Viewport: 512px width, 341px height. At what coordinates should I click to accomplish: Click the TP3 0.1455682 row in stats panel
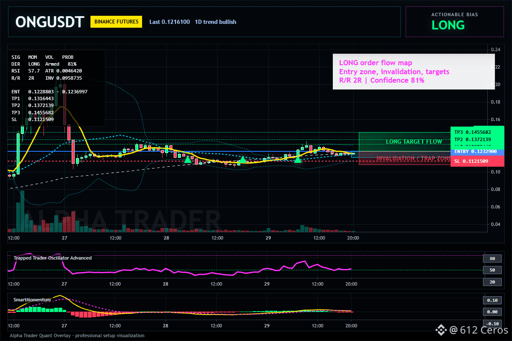pyautogui.click(x=32, y=113)
